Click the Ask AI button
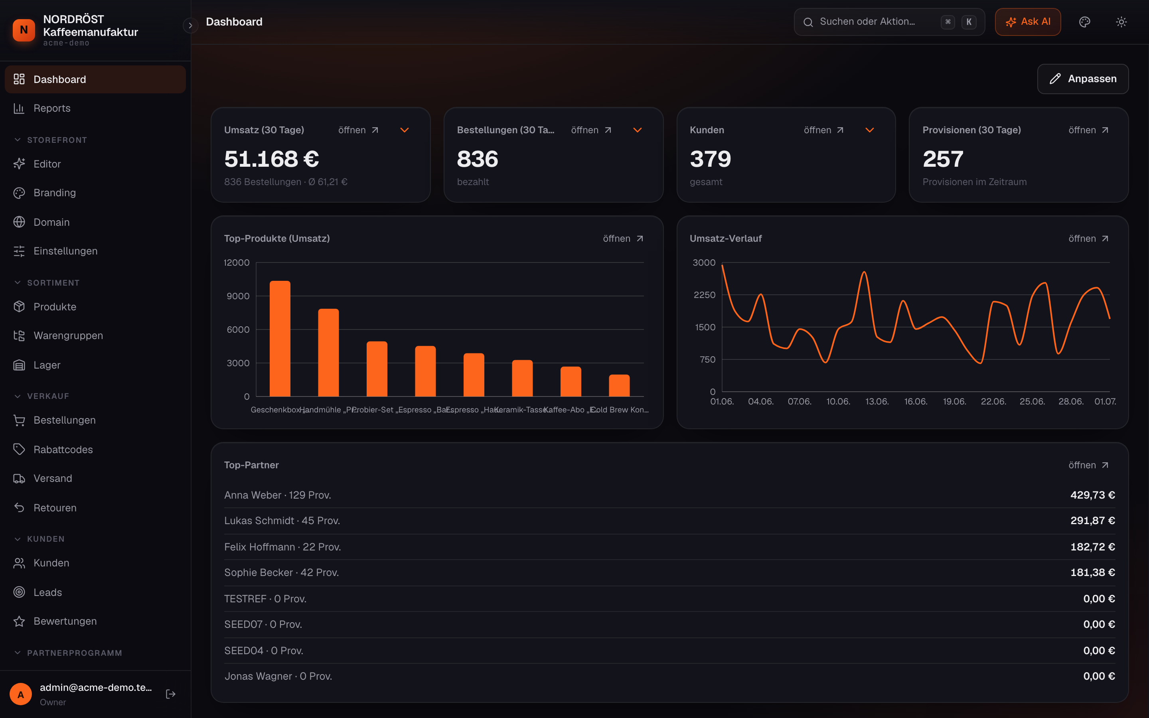1149x718 pixels. click(x=1027, y=22)
